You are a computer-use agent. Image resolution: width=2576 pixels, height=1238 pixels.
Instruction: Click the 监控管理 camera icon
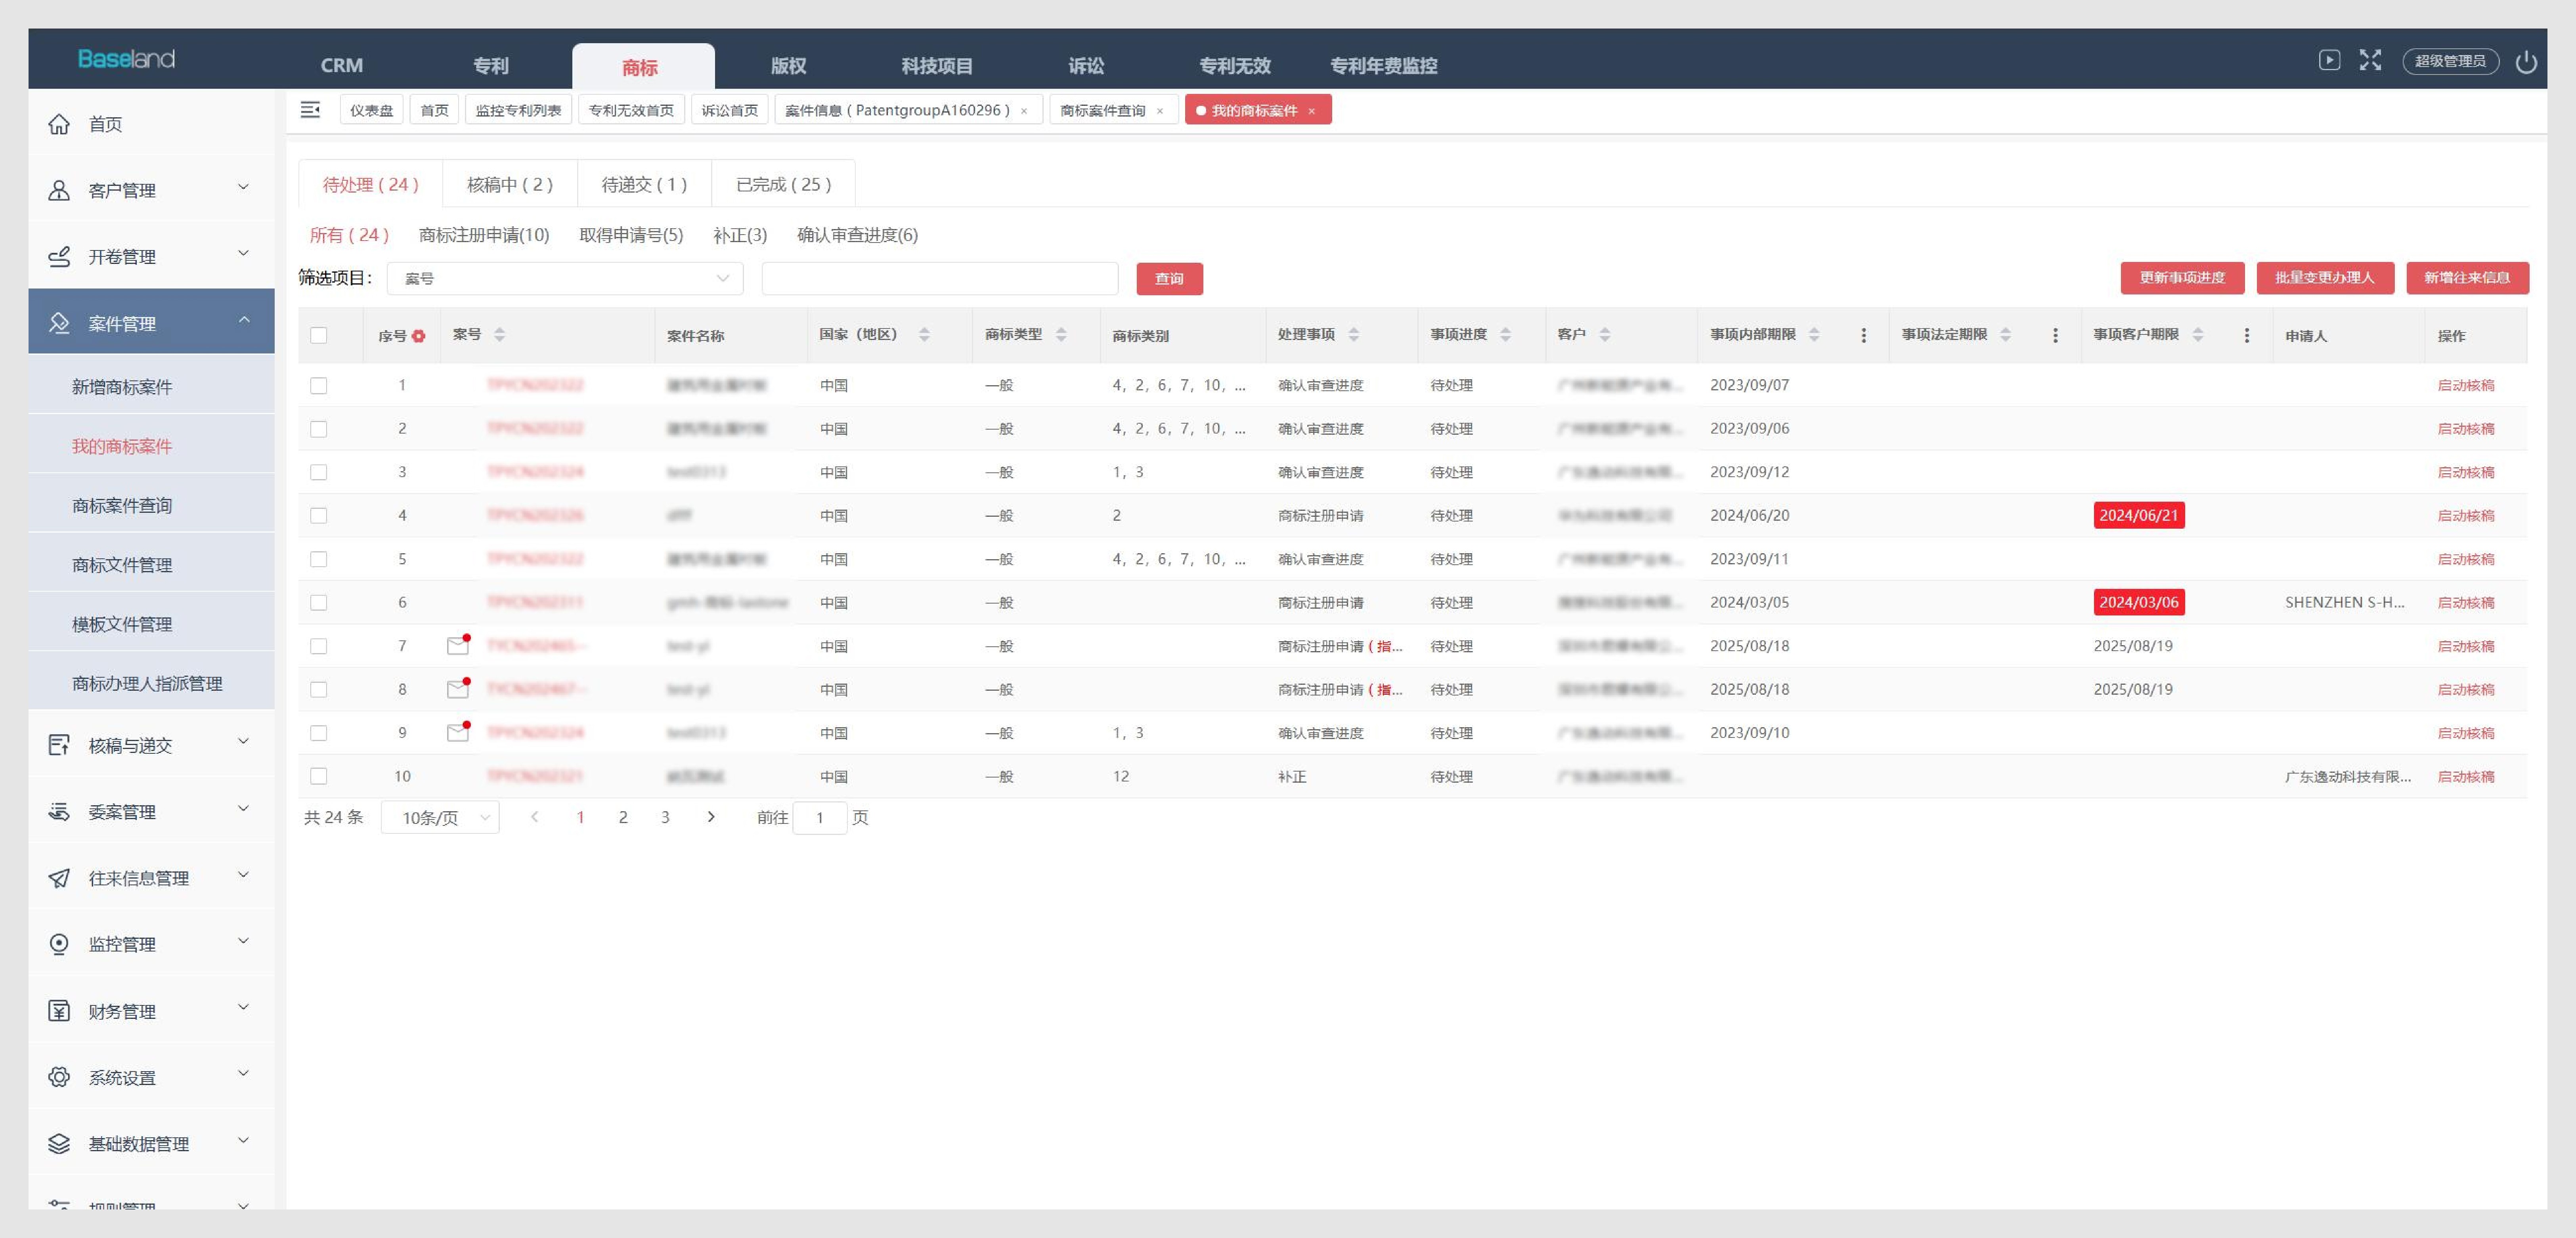pos(59,944)
